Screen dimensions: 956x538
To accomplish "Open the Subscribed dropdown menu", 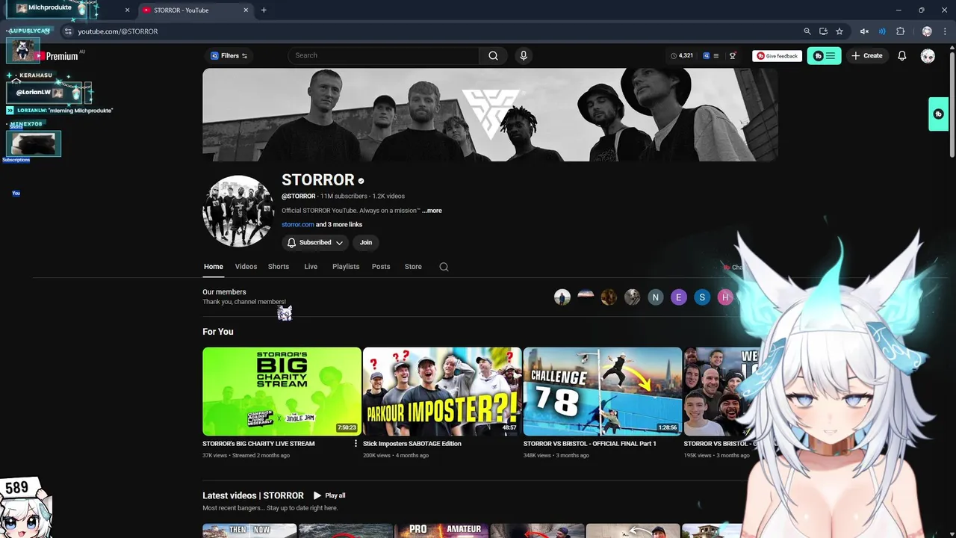I will click(x=315, y=243).
